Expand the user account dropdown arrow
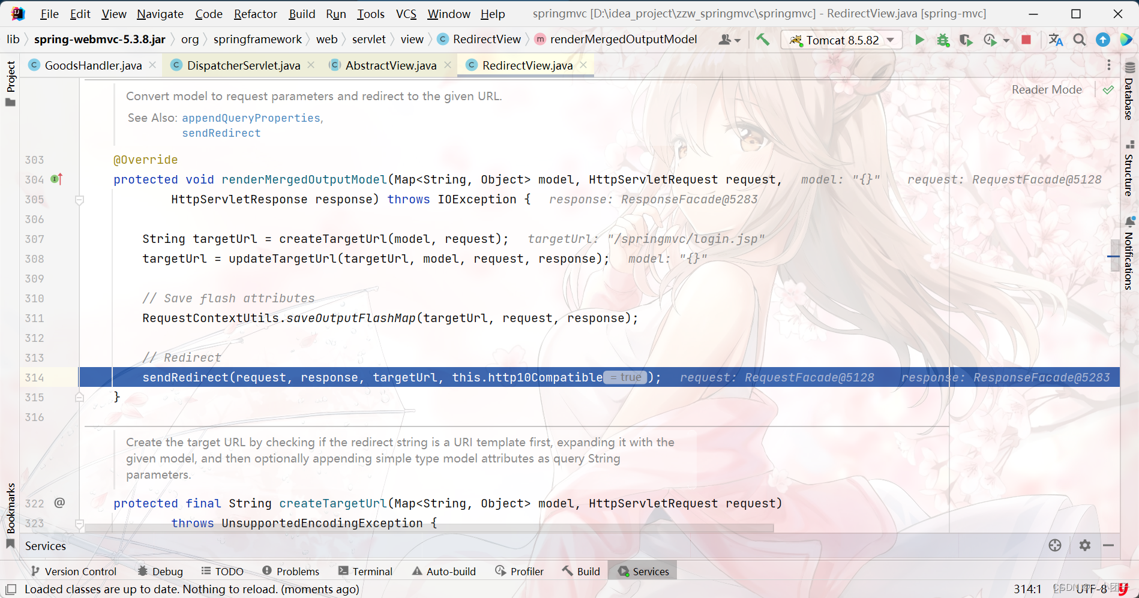 pos(738,40)
